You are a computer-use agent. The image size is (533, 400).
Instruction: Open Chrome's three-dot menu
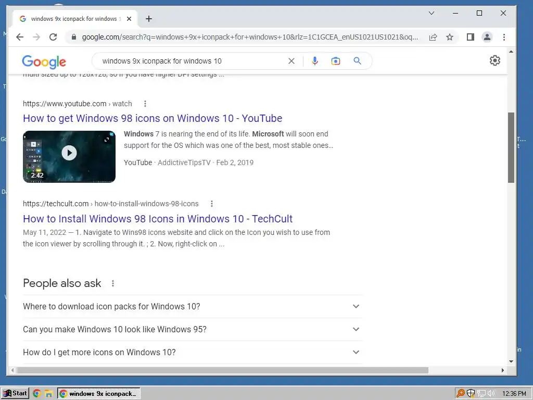(504, 37)
